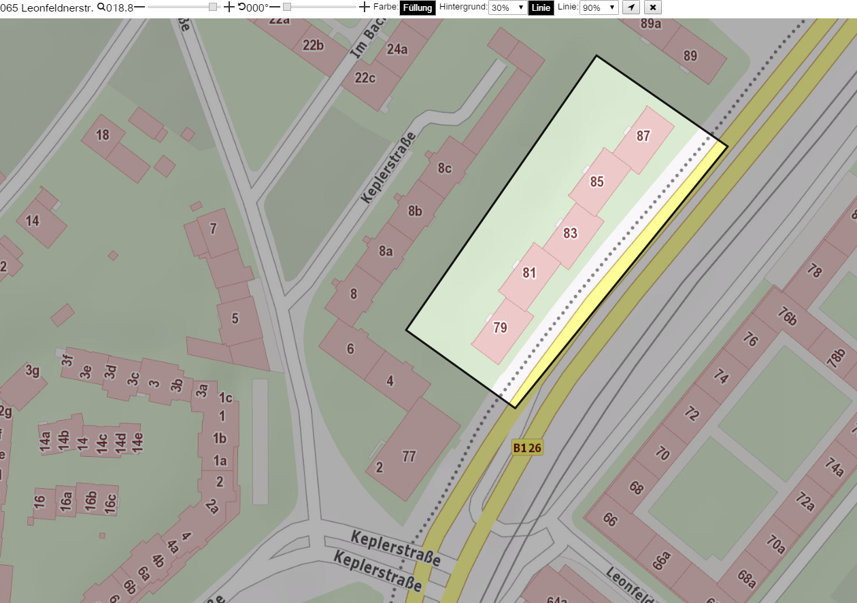This screenshot has height=603, width=857.
Task: Click the Füllung color button
Action: click(418, 7)
